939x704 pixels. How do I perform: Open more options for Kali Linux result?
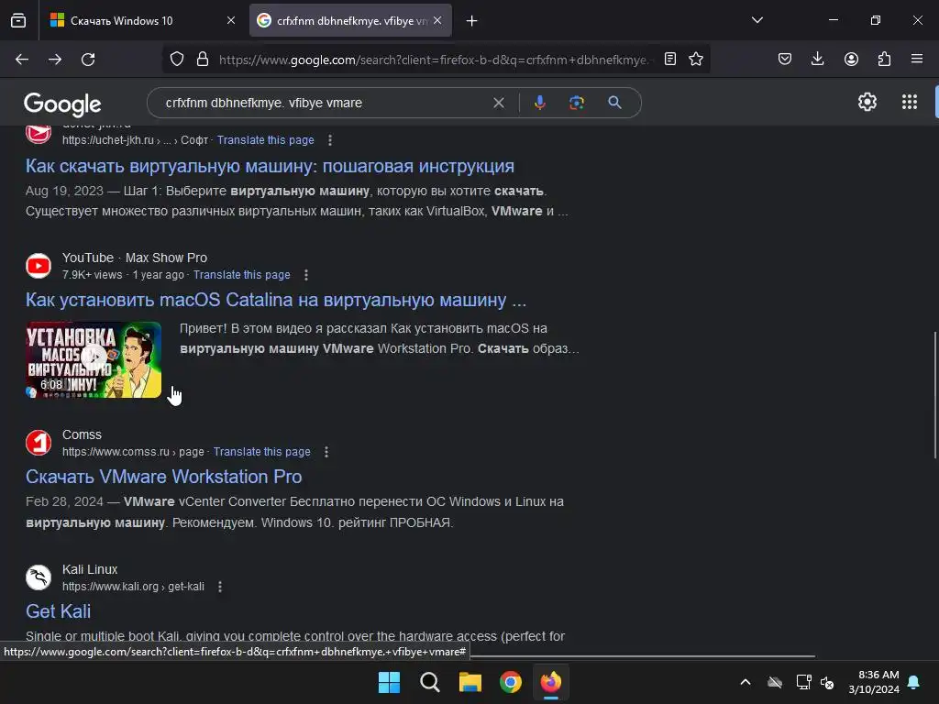(220, 587)
